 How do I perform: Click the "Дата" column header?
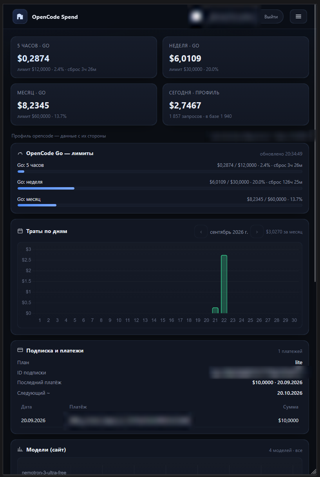[27, 407]
